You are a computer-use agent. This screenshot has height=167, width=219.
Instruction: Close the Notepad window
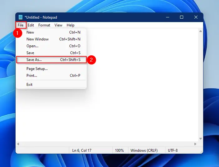pyautogui.click(x=196, y=17)
